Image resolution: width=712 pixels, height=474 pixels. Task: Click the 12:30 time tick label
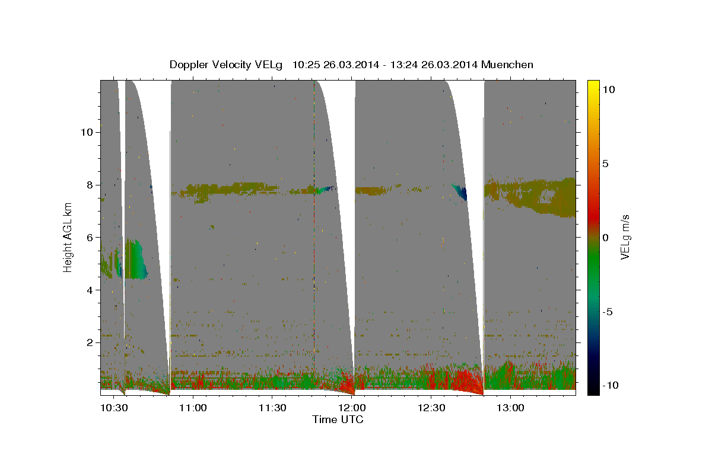click(431, 408)
